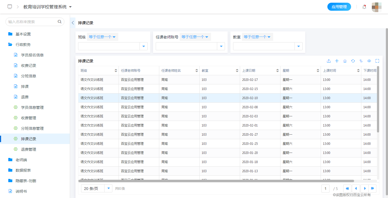The width and height of the screenshot is (388, 198).
Task: Open the page size dropdown showing 20 条/页
Action: [96, 188]
